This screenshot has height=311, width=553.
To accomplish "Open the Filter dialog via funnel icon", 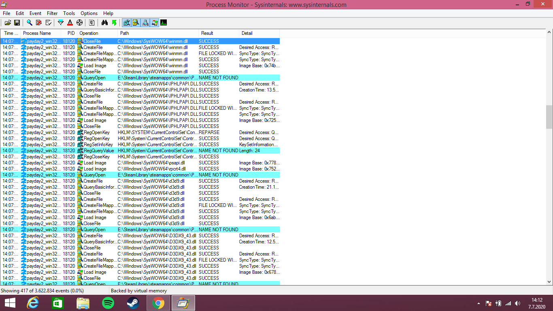I will click(61, 23).
